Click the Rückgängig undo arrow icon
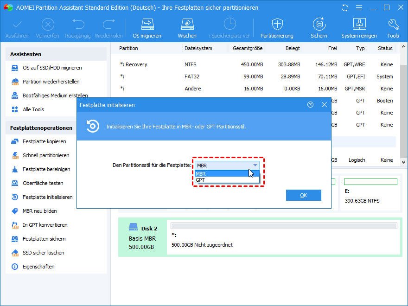 click(x=78, y=25)
